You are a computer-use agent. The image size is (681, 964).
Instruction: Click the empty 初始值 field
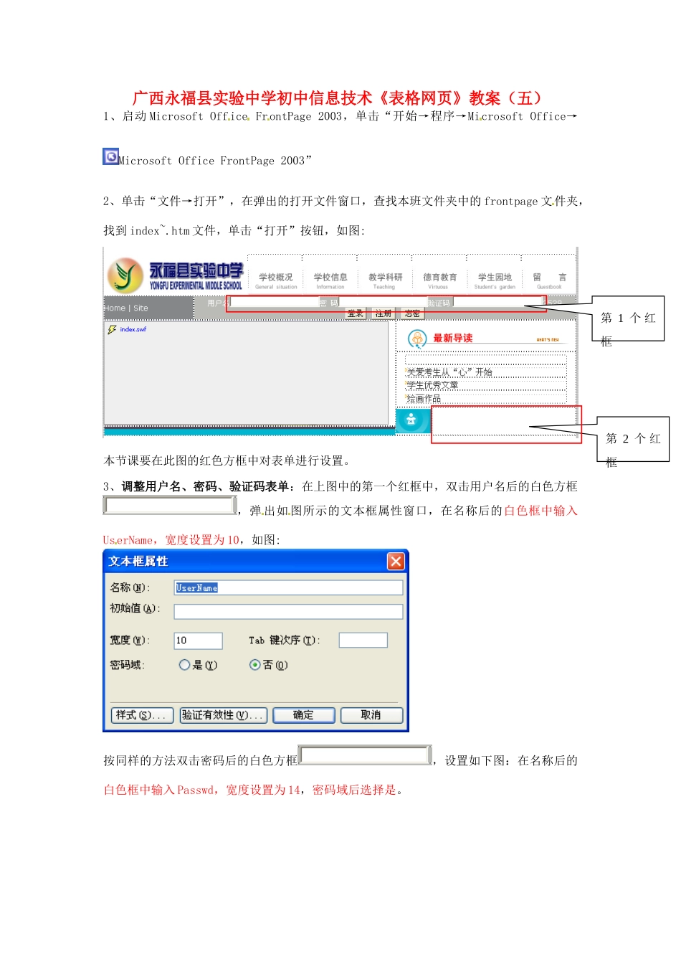pos(288,612)
